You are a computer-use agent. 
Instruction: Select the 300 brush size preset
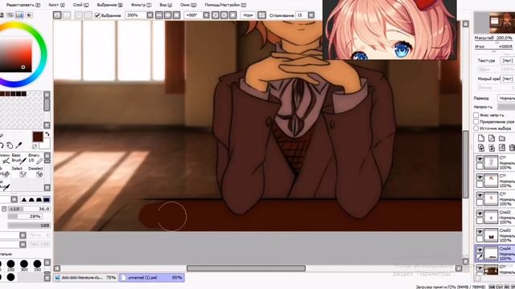(24, 265)
